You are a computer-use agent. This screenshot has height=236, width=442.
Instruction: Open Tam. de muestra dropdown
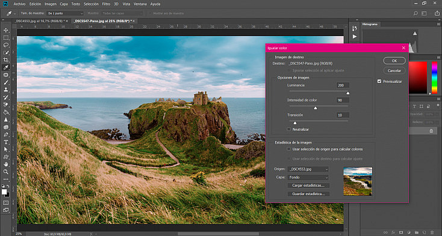[65, 13]
